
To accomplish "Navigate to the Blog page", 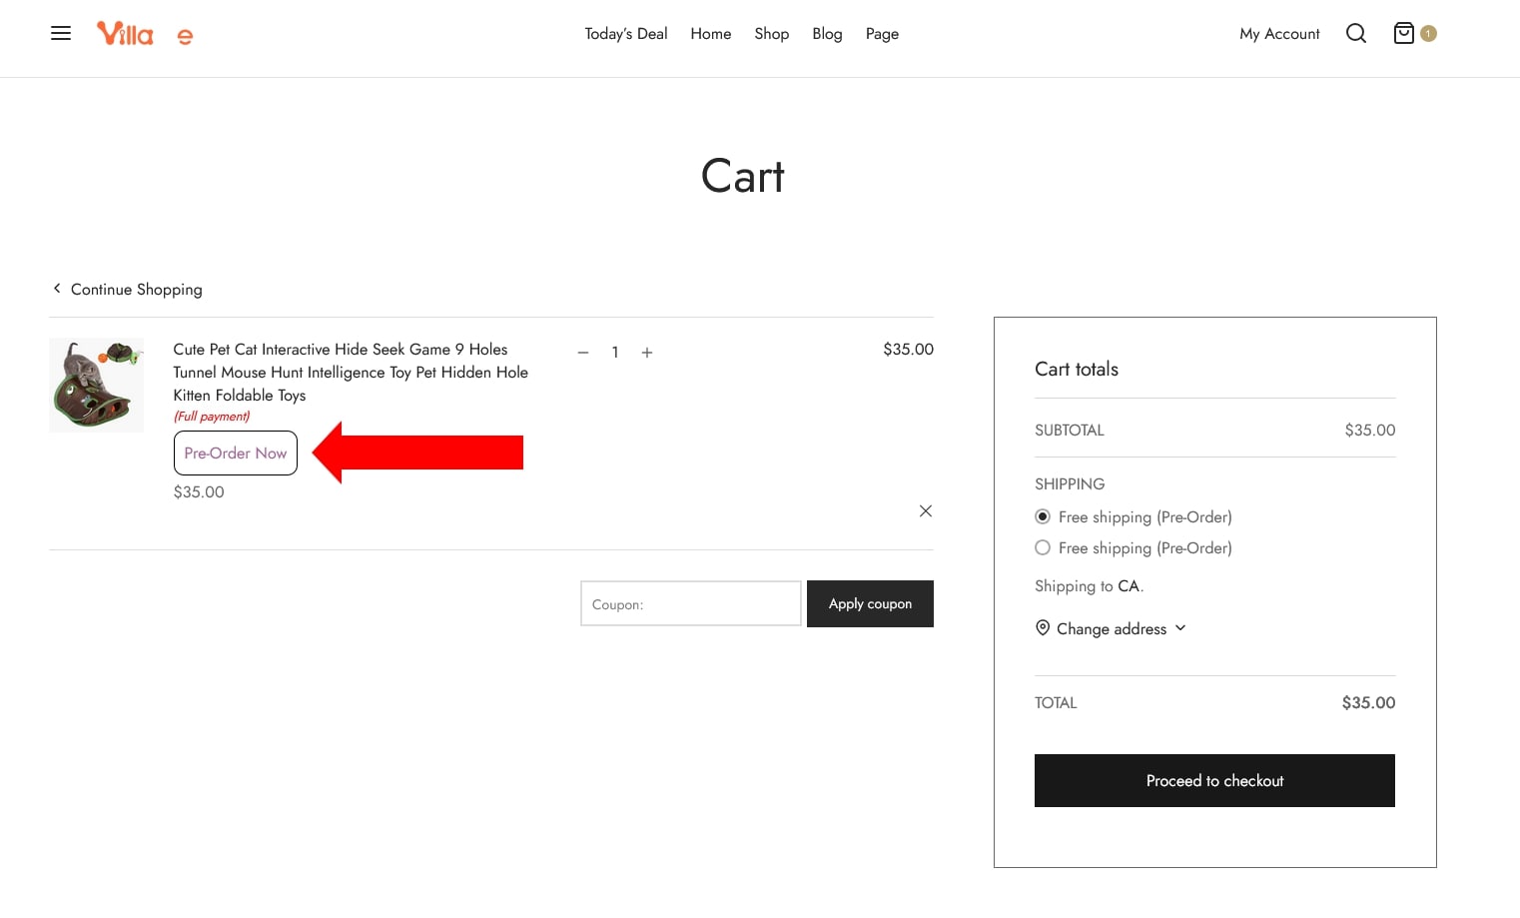I will click(x=827, y=34).
